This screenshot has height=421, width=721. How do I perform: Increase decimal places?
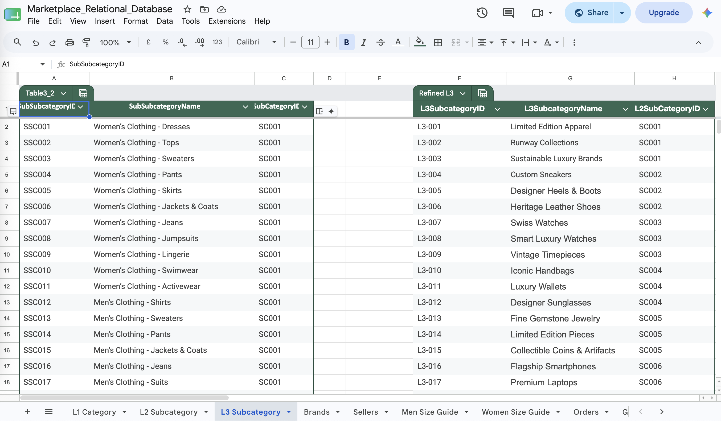tap(200, 42)
